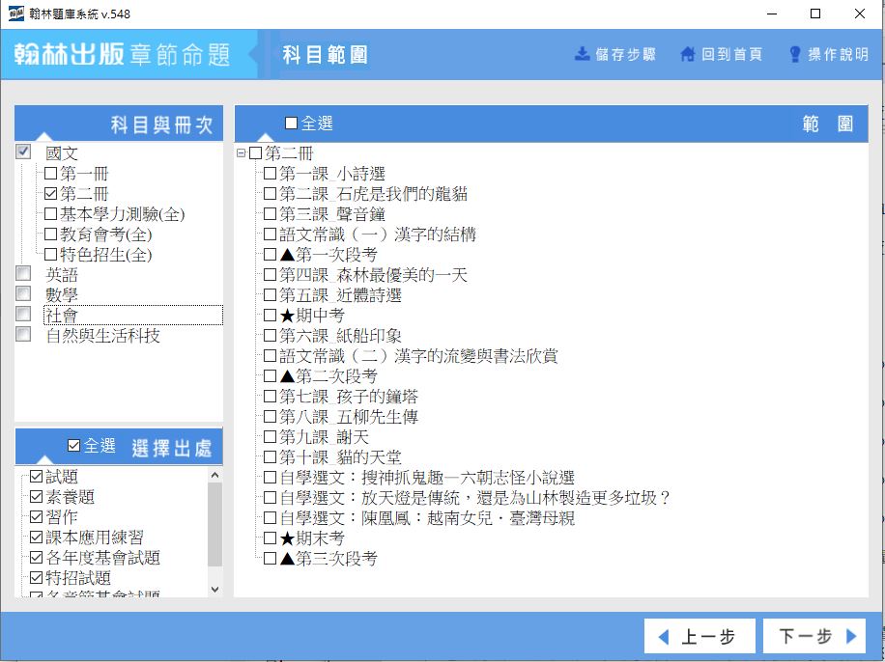The height and width of the screenshot is (662, 885).
Task: Click the save steps download icon
Action: point(583,54)
